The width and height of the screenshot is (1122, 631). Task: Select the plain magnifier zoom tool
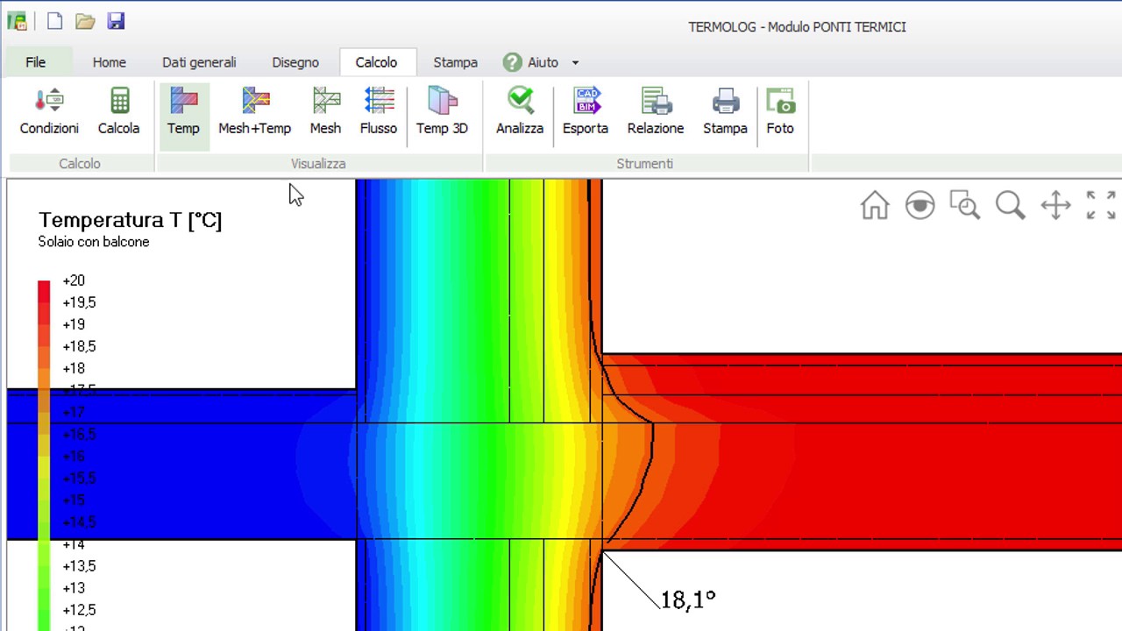point(1011,206)
